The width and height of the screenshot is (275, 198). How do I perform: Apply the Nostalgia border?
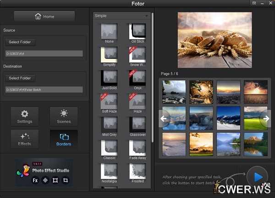coord(109,173)
